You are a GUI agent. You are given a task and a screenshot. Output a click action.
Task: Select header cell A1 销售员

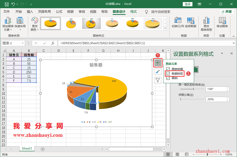(x=14, y=55)
